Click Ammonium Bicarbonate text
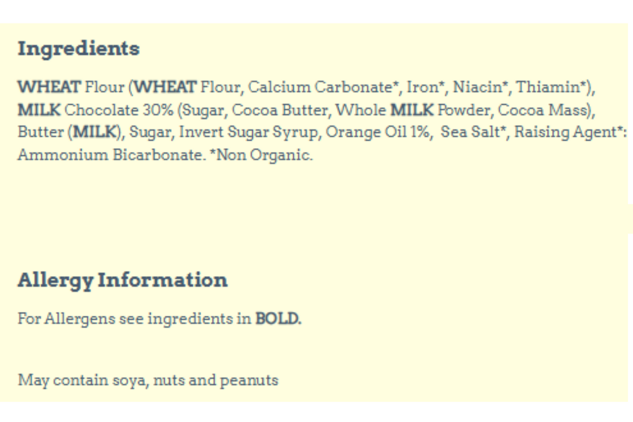 click(111, 155)
